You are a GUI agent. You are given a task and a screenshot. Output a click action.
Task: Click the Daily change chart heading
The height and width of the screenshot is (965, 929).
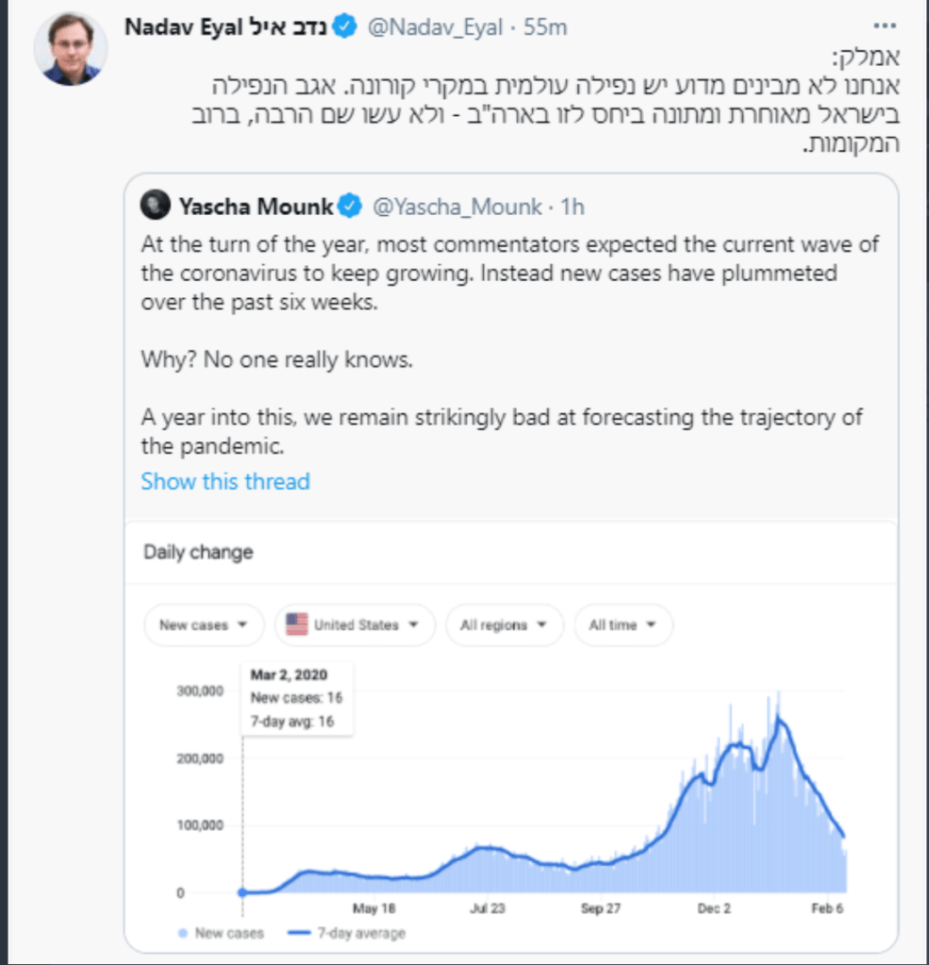point(198,552)
